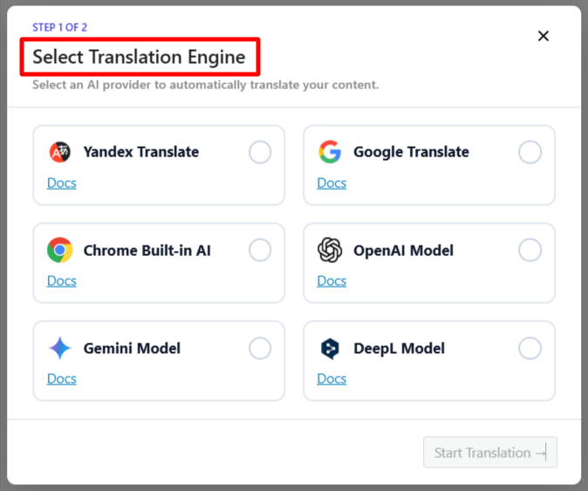Select the Yandex Translate radio button
The image size is (588, 491).
pyautogui.click(x=260, y=153)
